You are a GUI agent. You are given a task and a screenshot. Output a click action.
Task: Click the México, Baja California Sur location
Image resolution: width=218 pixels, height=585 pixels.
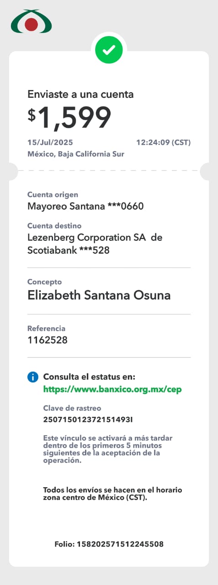coord(76,154)
